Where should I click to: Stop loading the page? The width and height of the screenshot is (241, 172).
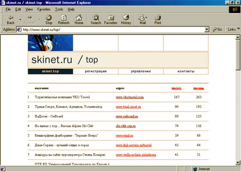pyautogui.click(x=49, y=20)
